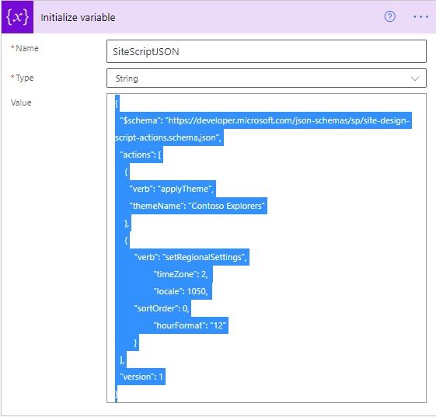This screenshot has width=436, height=417.
Task: Expand the Type dropdown chevron
Action: tap(414, 78)
